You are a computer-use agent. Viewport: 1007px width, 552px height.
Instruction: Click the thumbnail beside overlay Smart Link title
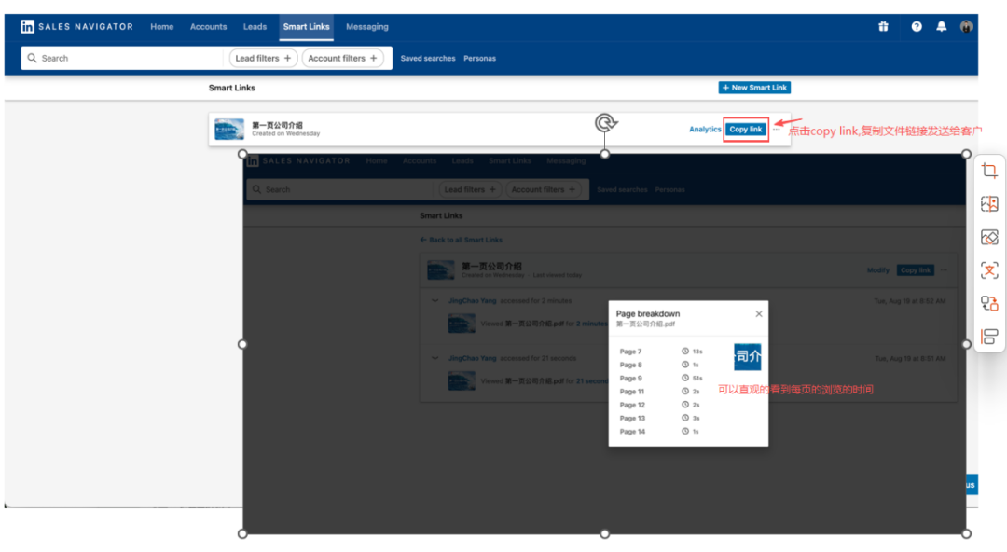pos(440,269)
